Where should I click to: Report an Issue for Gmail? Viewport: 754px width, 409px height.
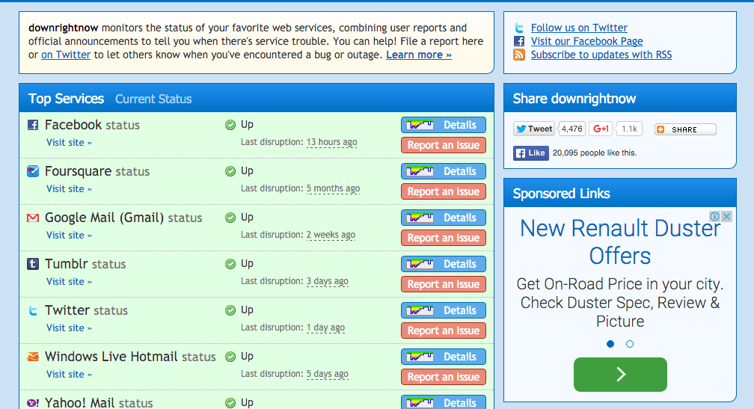point(444,238)
